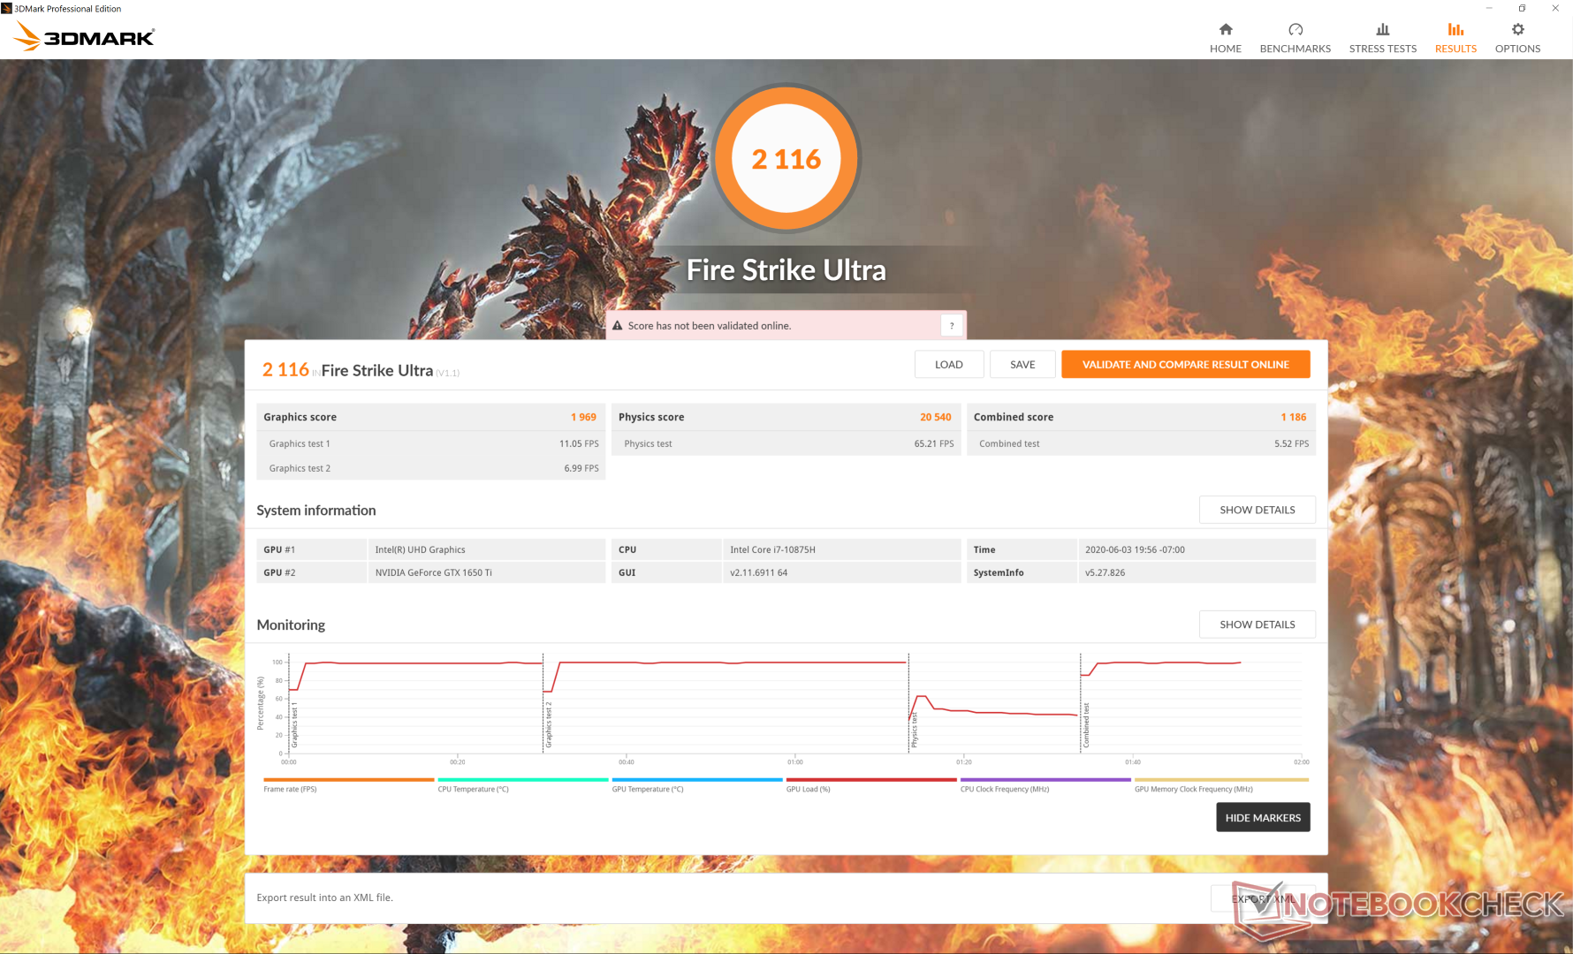Click the EXPORT XML button
1573x954 pixels.
(x=1263, y=899)
